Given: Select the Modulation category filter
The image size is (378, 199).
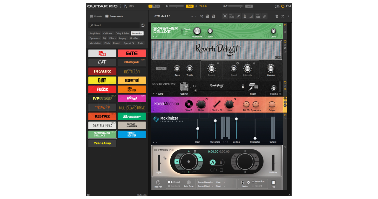Looking at the screenshot, I should click(95, 43).
